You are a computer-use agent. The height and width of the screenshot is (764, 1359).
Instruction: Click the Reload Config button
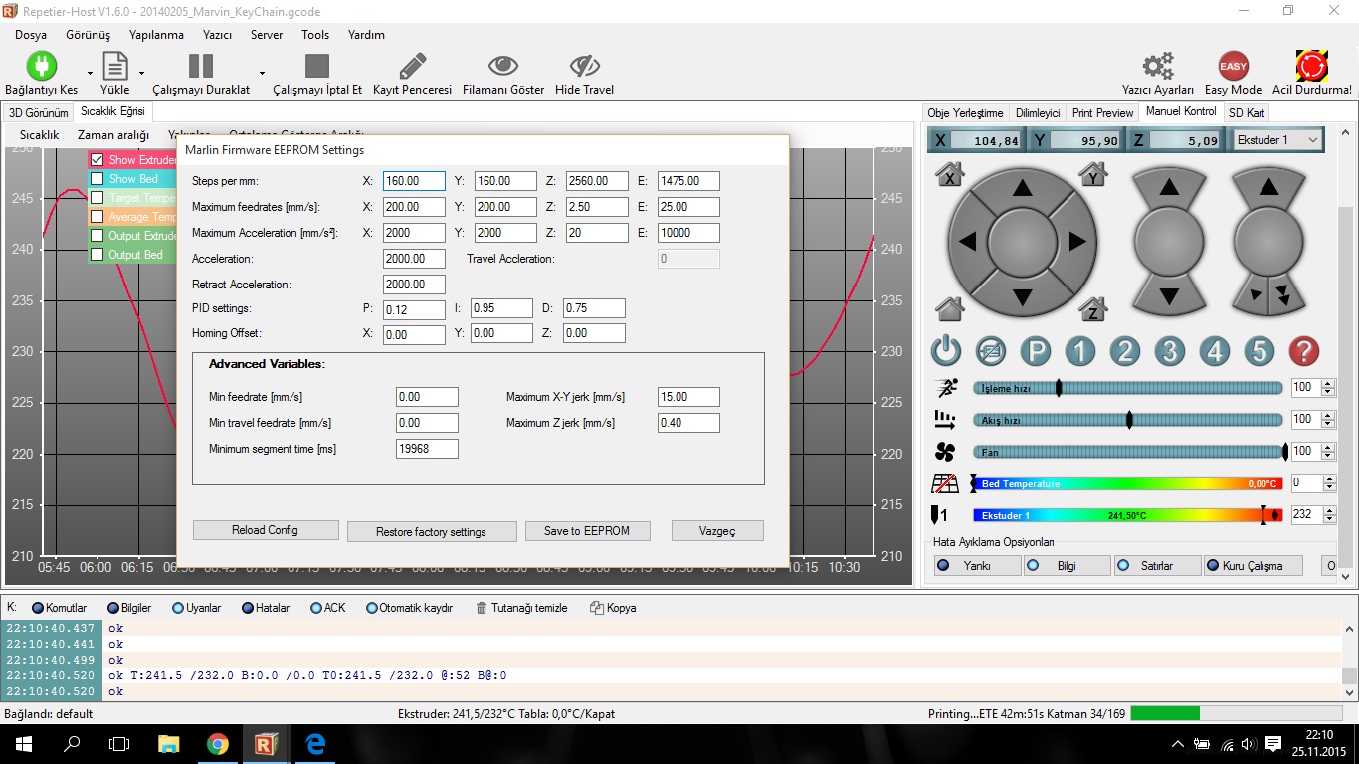(x=266, y=530)
